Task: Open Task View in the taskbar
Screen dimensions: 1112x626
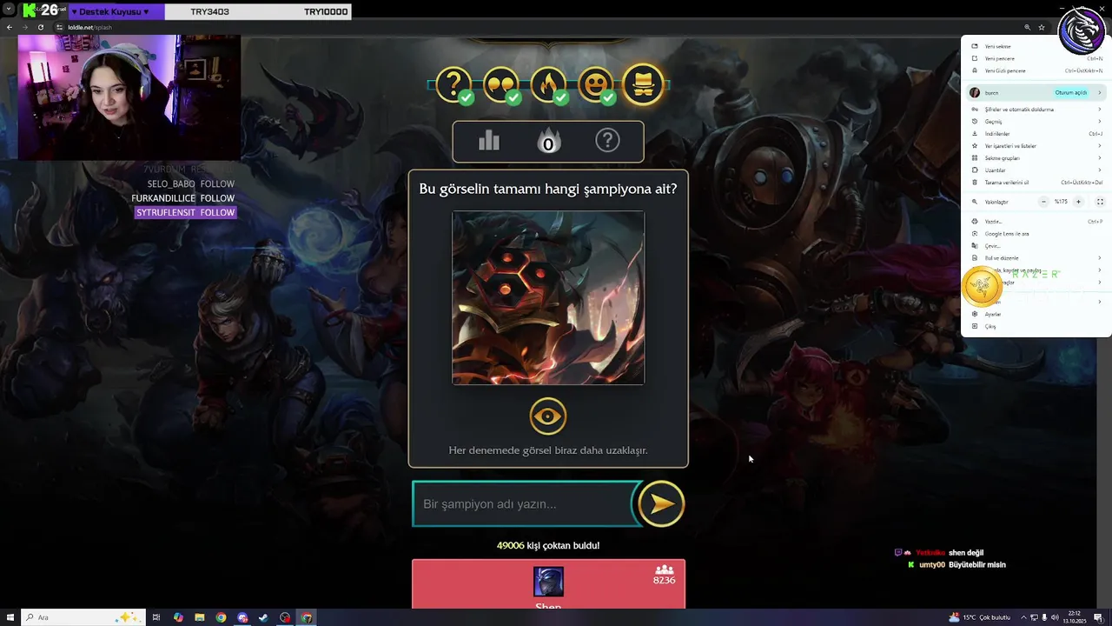Action: tap(156, 617)
